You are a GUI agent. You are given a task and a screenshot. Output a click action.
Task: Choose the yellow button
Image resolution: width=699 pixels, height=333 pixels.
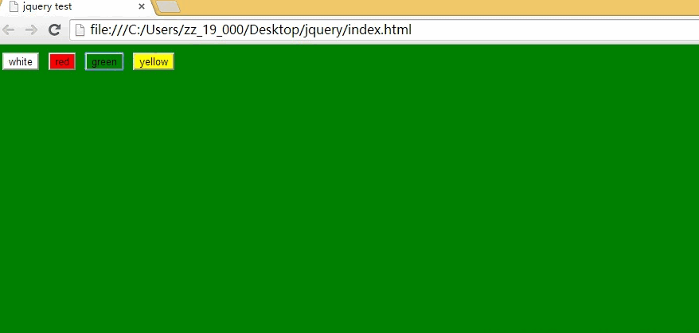click(x=154, y=61)
